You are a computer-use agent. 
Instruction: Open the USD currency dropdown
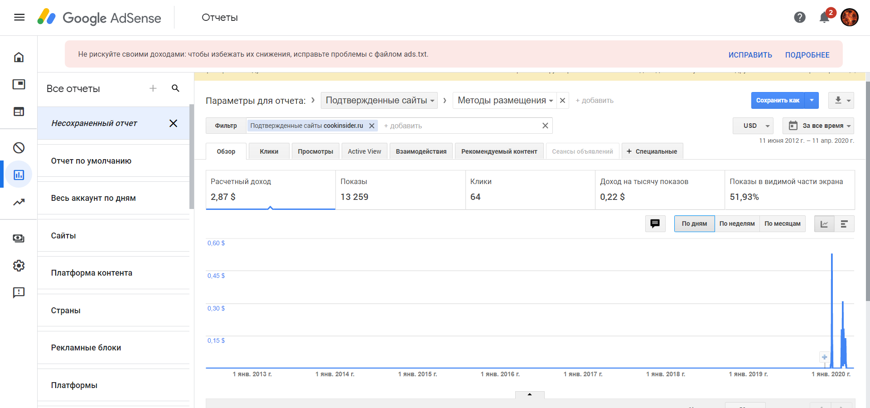tap(756, 126)
